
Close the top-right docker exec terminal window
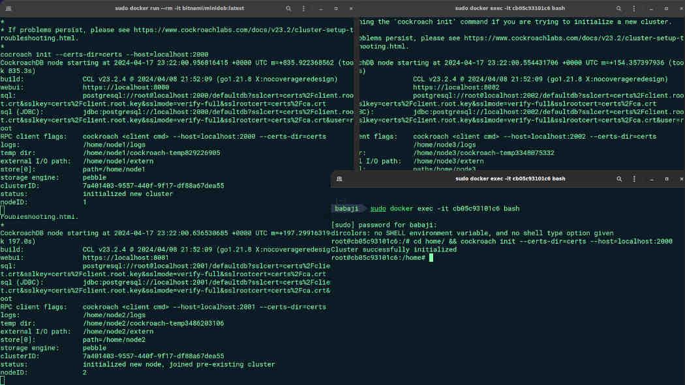coord(681,8)
